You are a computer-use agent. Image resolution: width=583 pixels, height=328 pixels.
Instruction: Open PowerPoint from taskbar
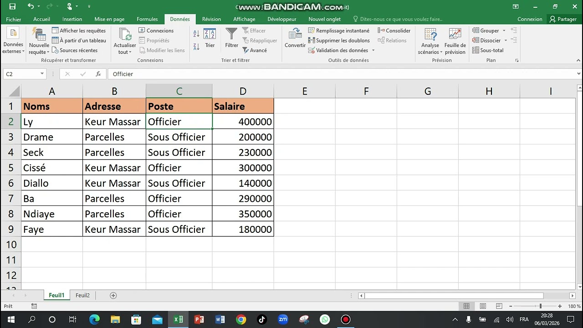[199, 319]
